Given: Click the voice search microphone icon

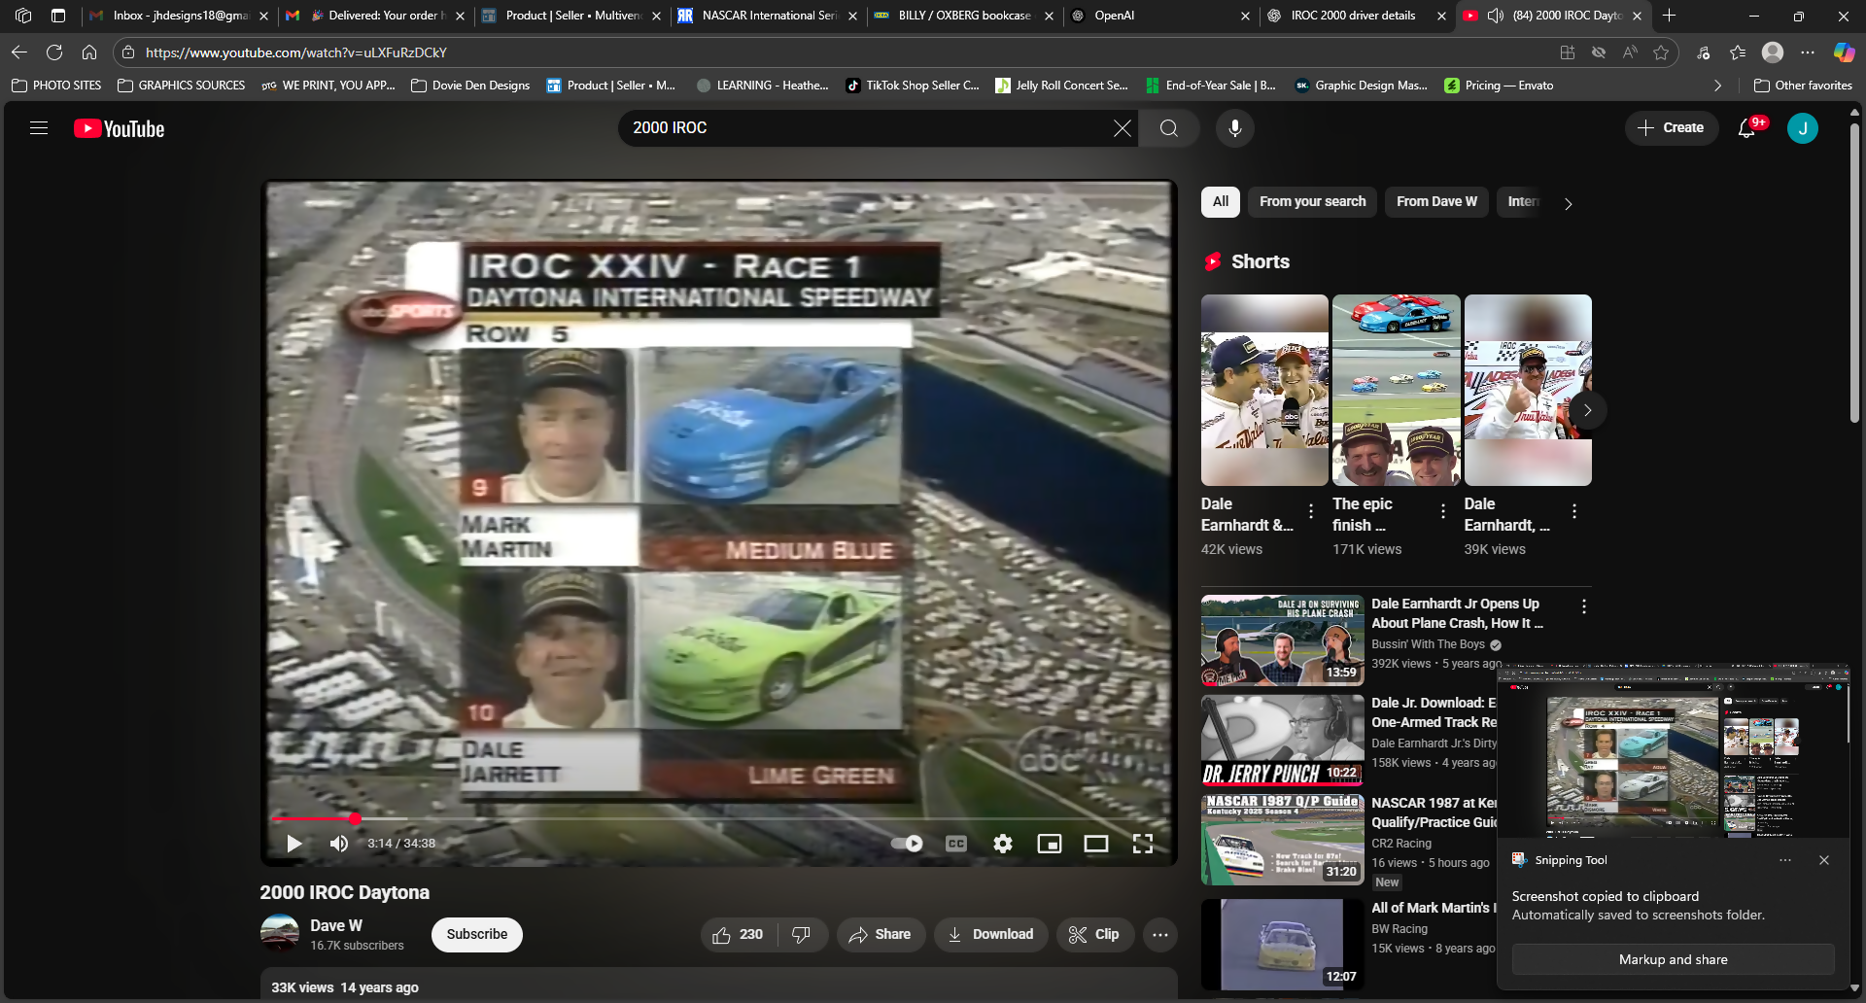Looking at the screenshot, I should click(x=1234, y=128).
